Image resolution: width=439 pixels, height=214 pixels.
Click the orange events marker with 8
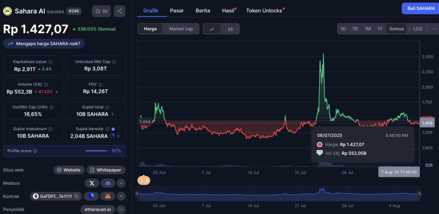(144, 181)
